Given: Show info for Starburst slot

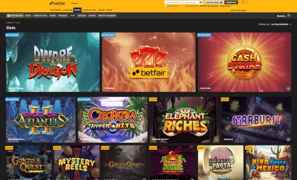Looking at the screenshot, I should tap(288, 140).
